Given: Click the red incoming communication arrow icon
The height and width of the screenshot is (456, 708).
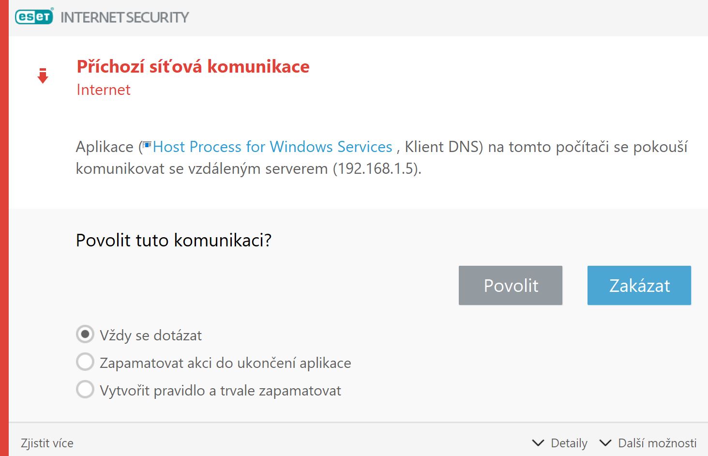Looking at the screenshot, I should pos(43,76).
